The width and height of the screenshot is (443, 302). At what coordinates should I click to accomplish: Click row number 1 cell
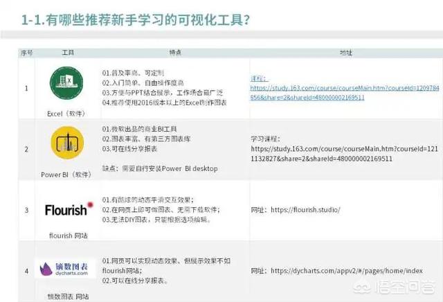(26, 88)
